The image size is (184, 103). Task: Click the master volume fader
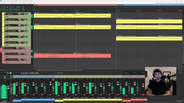click(x=8, y=88)
